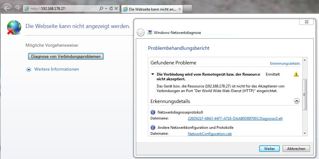Refresh the page with reload icon

coord(111,8)
